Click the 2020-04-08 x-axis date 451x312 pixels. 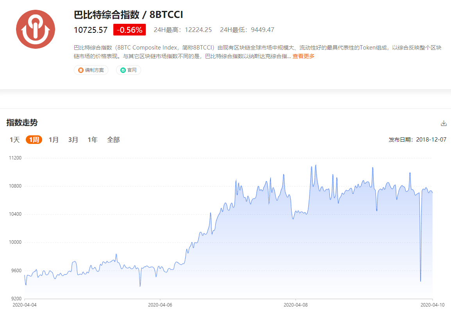(x=296, y=305)
